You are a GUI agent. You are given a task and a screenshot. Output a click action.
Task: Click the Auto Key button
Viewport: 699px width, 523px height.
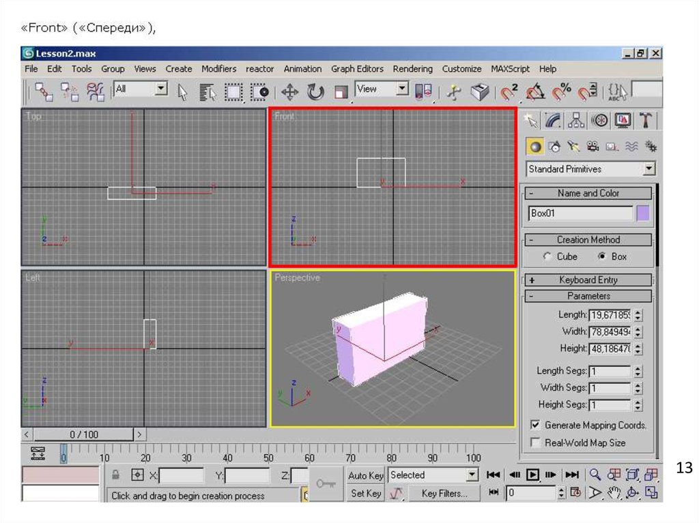point(366,475)
